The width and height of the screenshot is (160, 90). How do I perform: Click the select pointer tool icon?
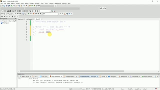click(x=2, y=11)
